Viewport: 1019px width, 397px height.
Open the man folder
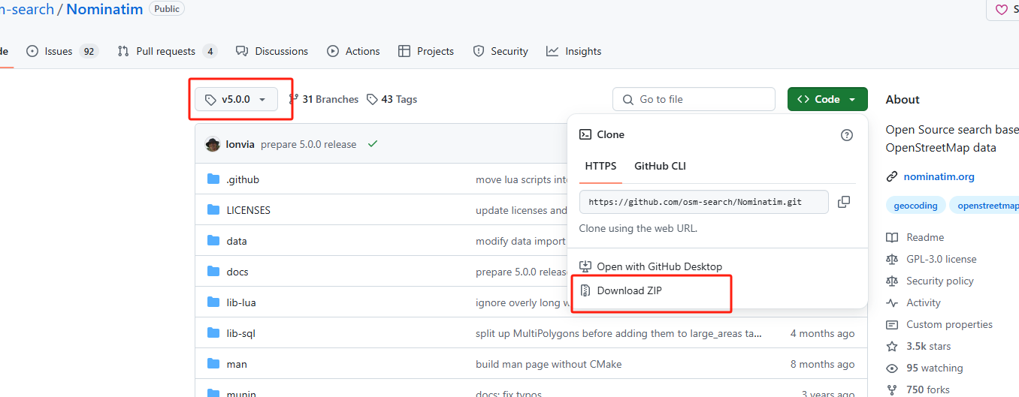pos(237,364)
